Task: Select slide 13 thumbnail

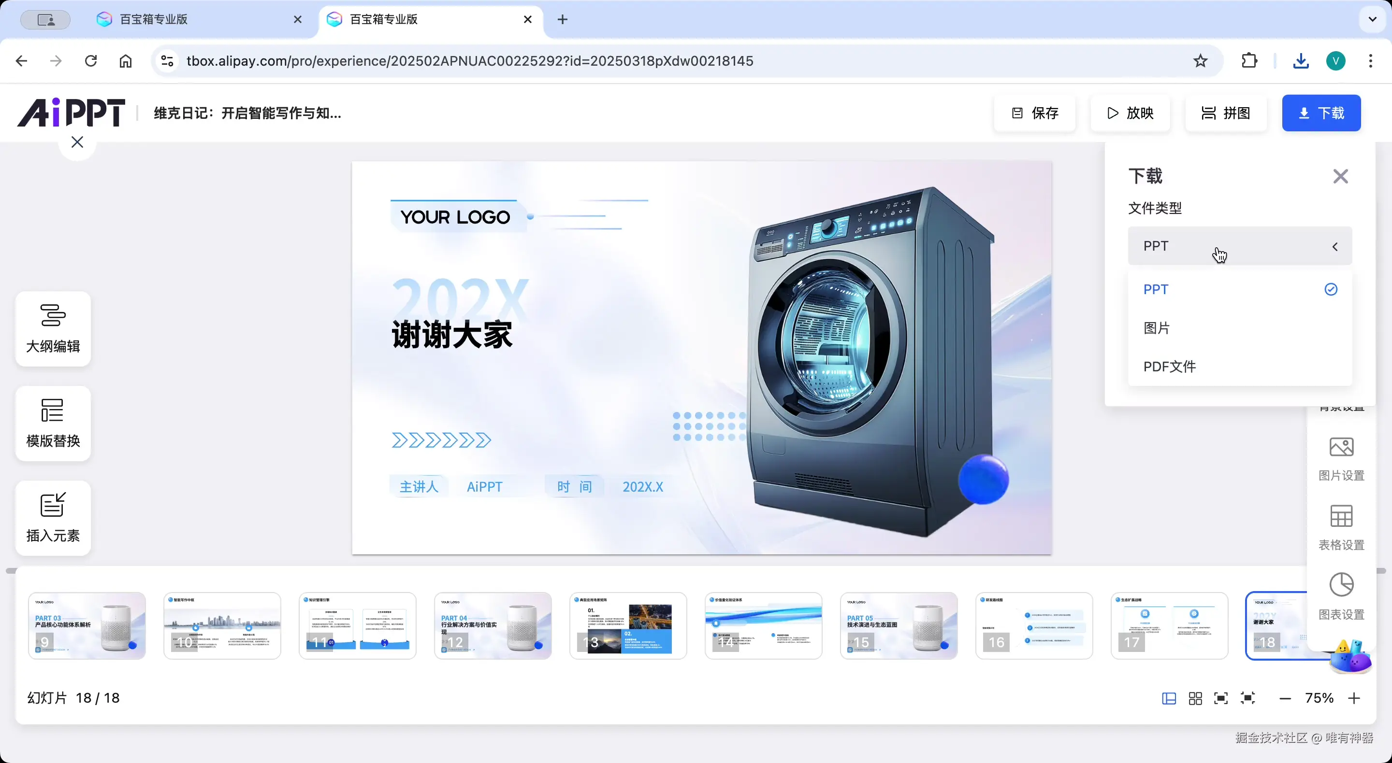Action: 628,625
